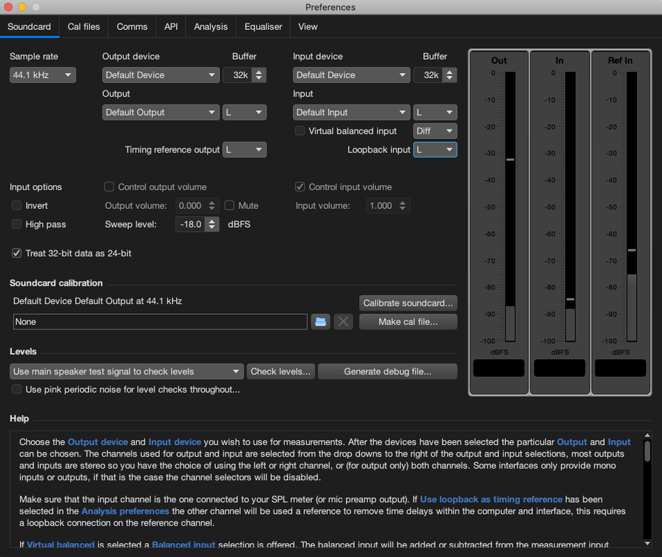
Task: Click the Make cal file button
Action: click(x=408, y=322)
